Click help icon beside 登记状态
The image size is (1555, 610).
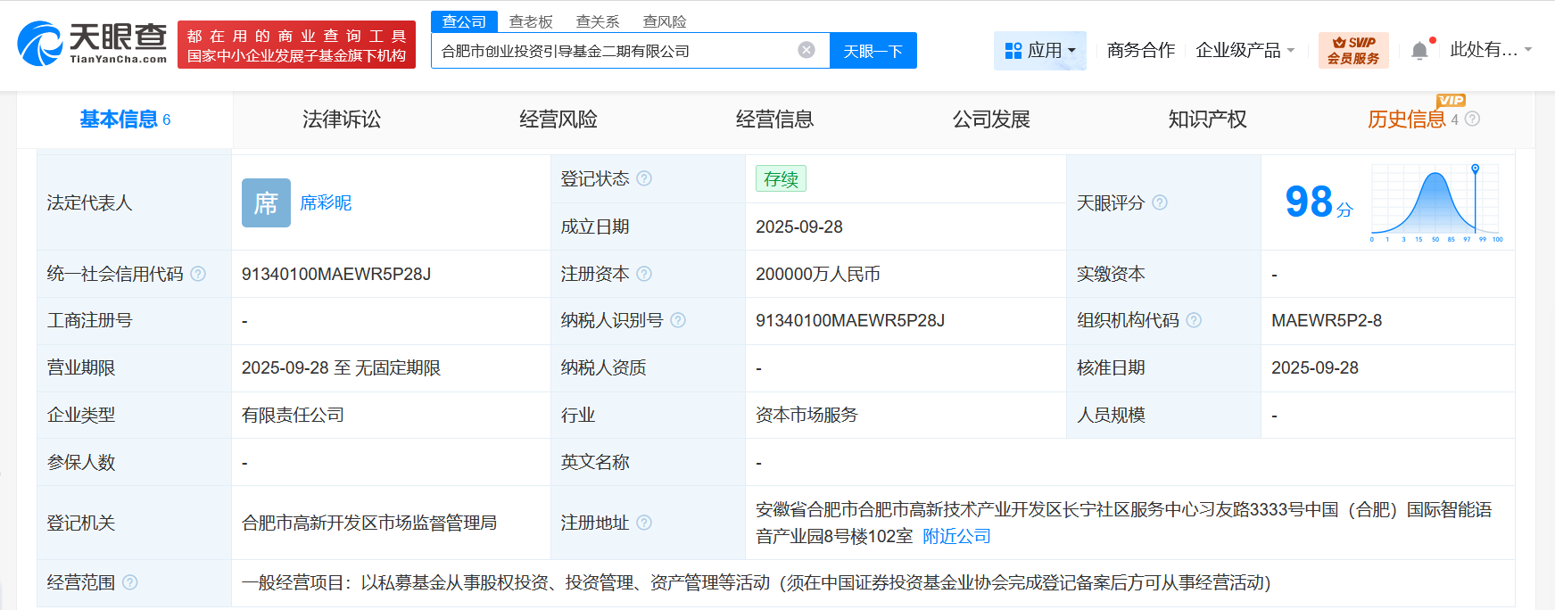click(644, 178)
